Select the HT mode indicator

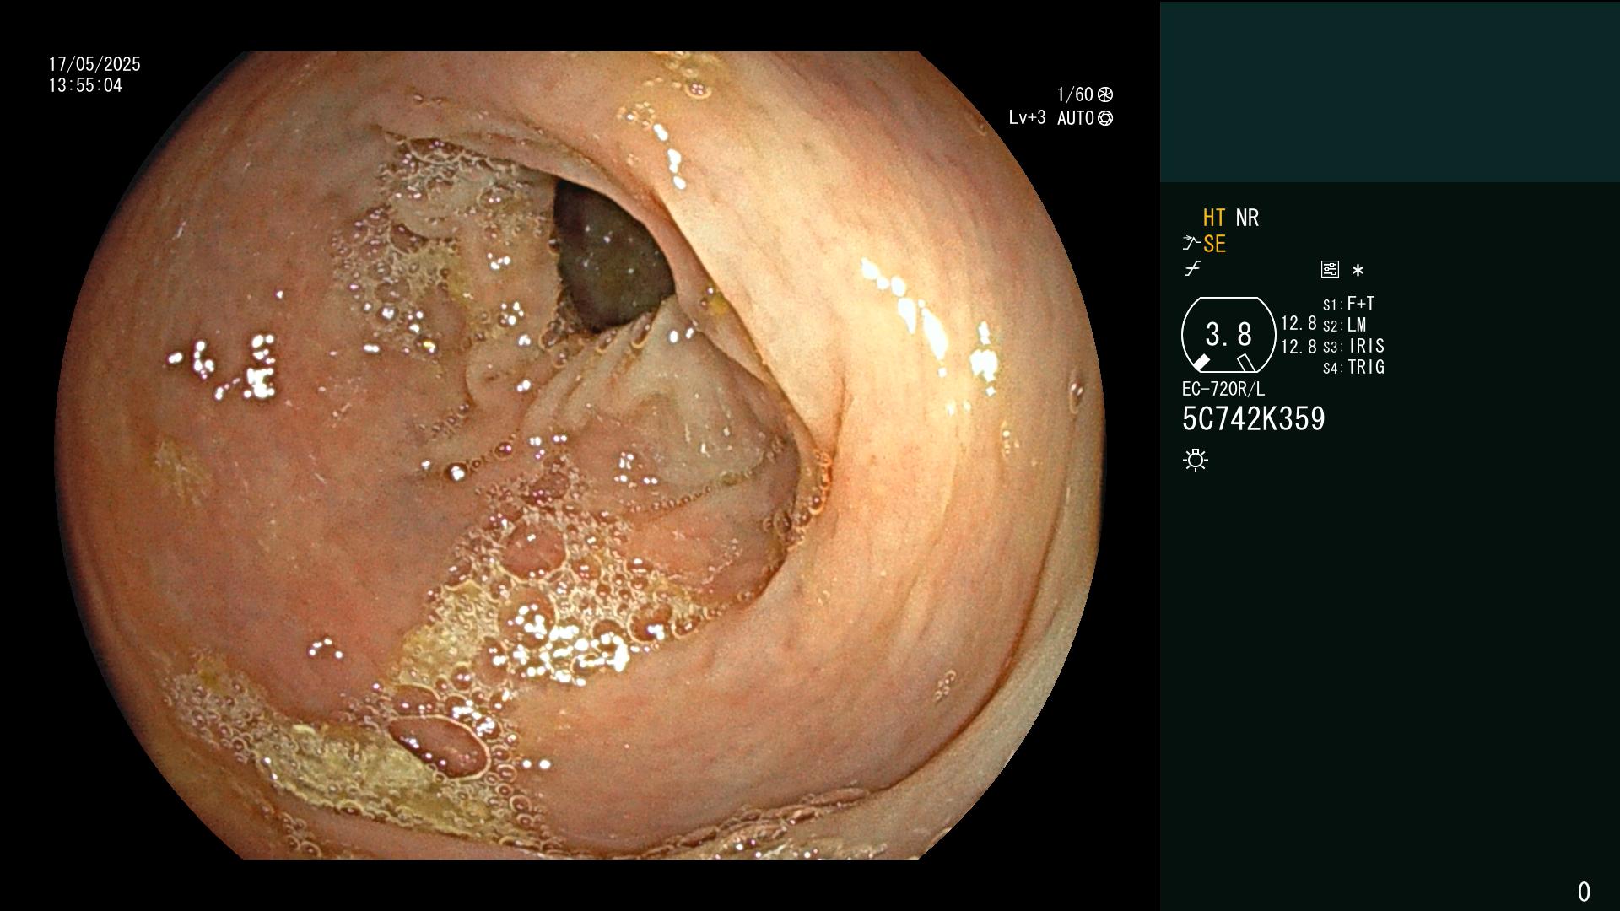[x=1214, y=218]
